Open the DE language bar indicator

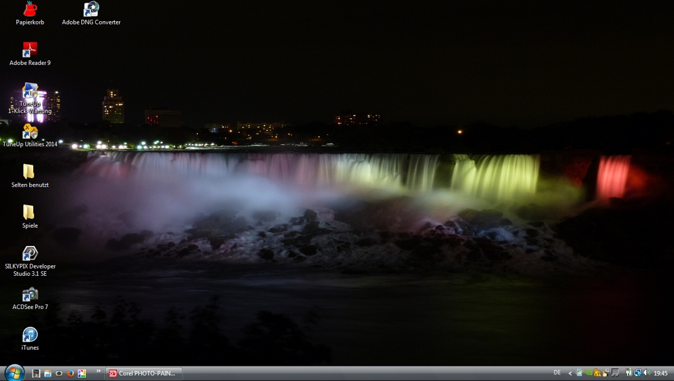557,372
